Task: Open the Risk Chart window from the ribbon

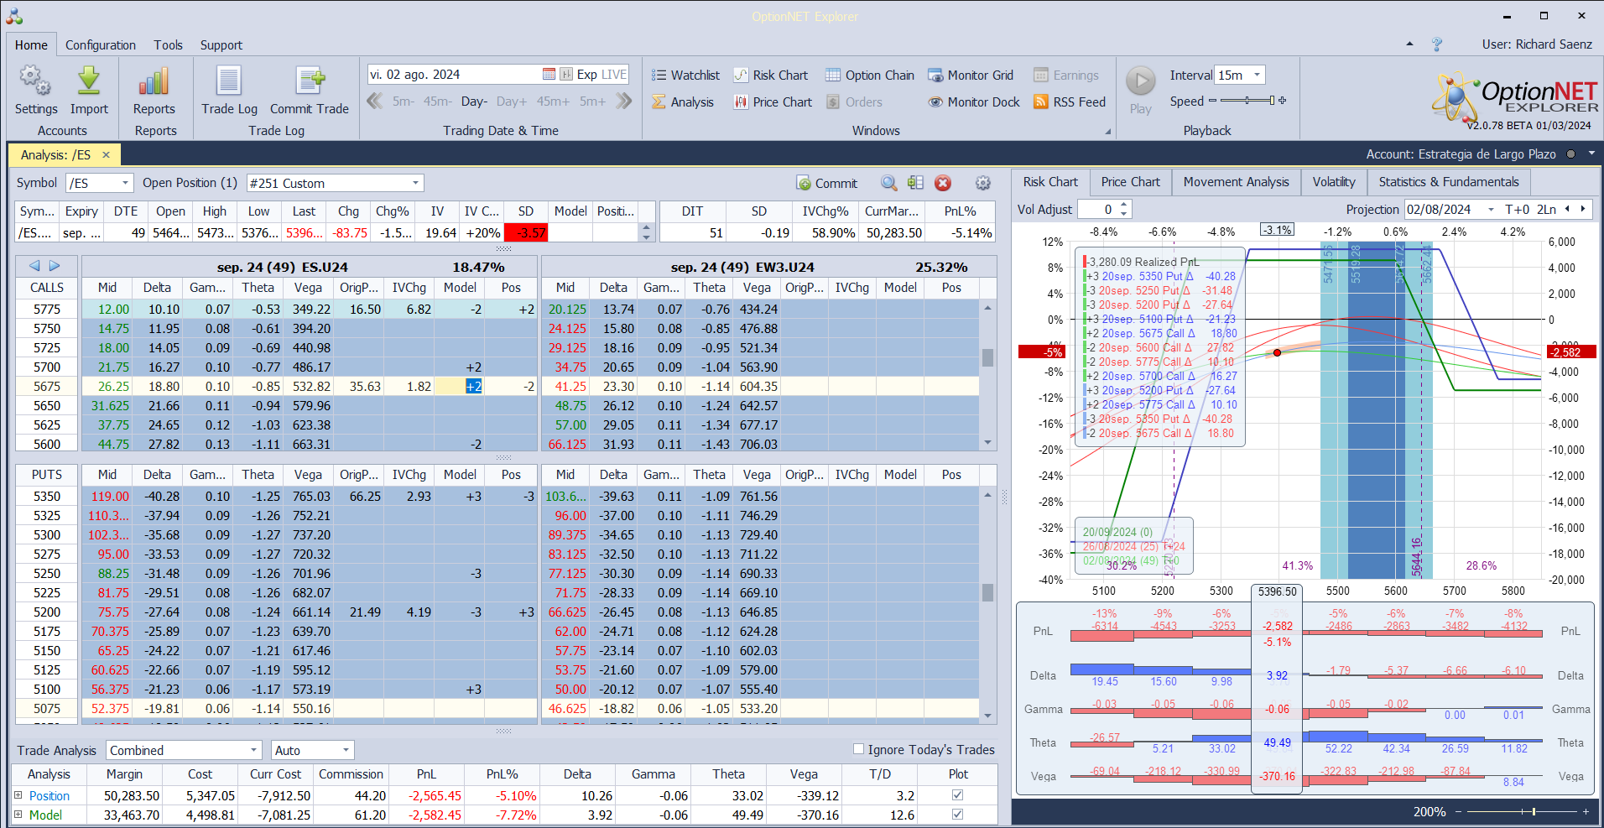Action: 771,75
